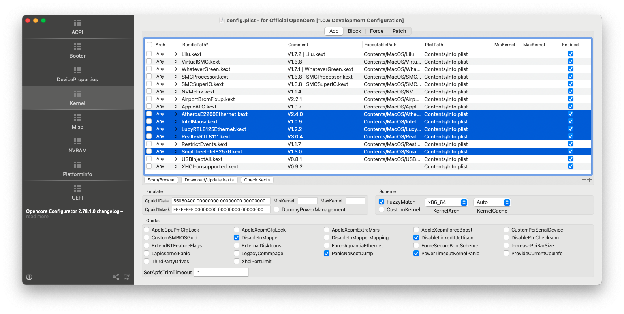Viewport: 624px width, 314px height.
Task: Click the PayPal donate icon
Action: [x=126, y=277]
